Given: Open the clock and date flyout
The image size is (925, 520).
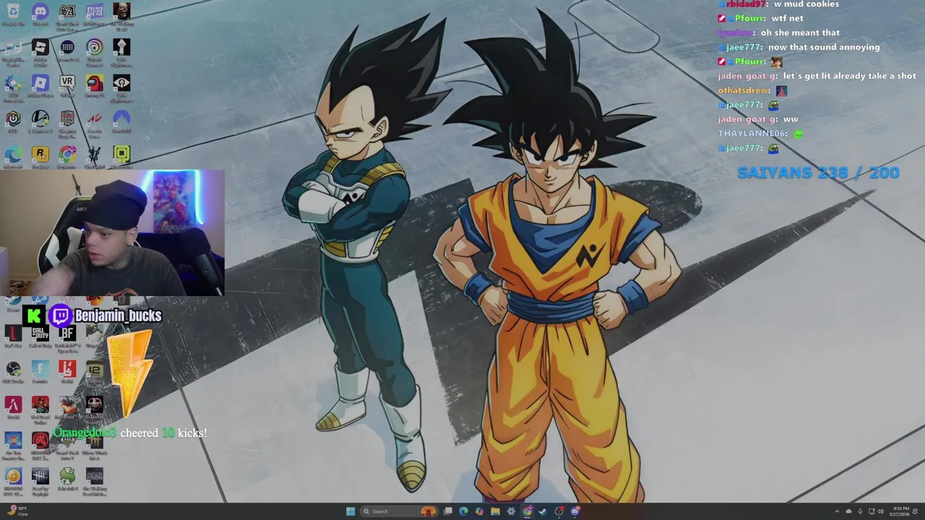Looking at the screenshot, I should tap(900, 511).
